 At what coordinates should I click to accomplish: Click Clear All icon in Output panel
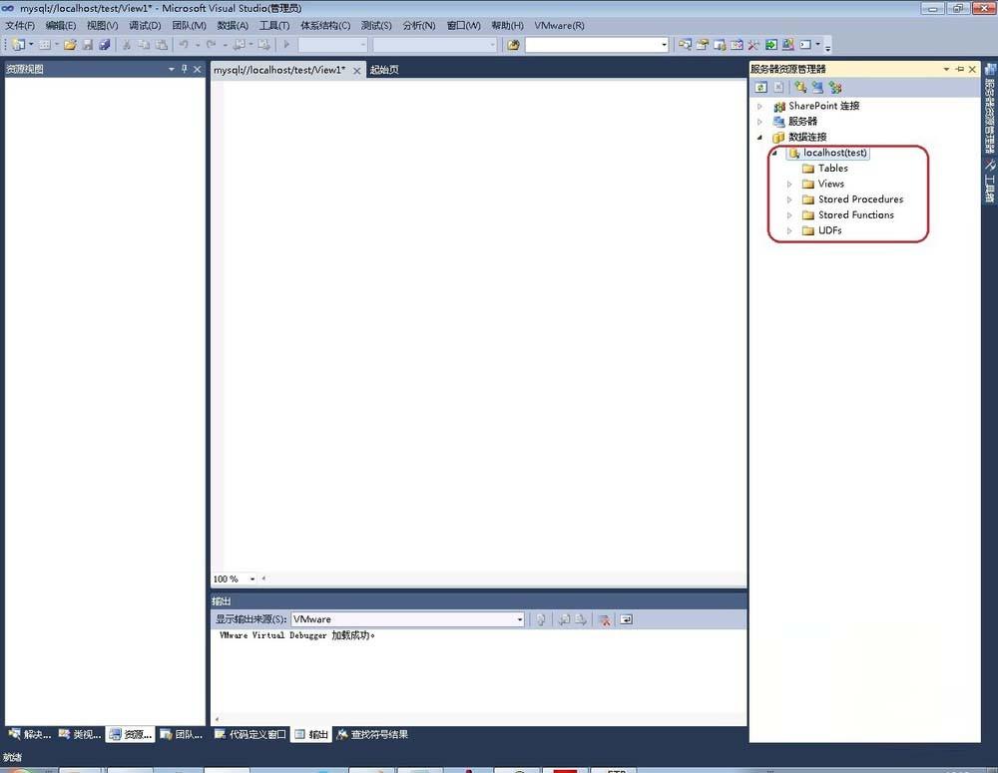(x=605, y=619)
